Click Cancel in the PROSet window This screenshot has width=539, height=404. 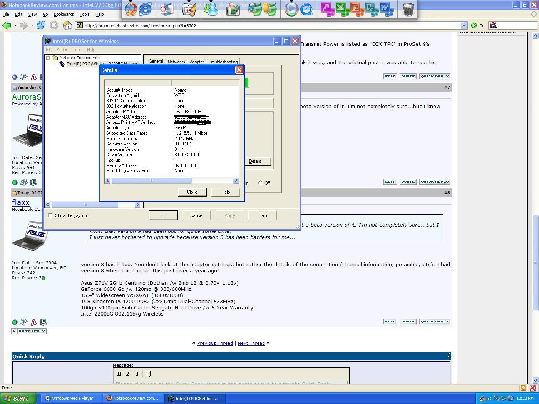point(196,215)
